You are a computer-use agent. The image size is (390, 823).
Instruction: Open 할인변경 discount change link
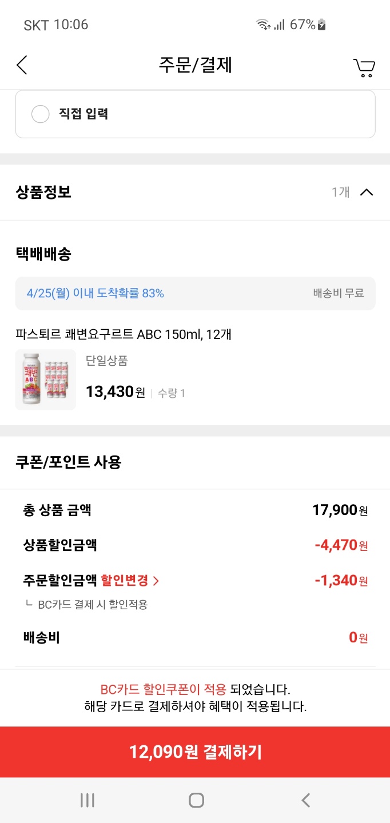pos(130,581)
